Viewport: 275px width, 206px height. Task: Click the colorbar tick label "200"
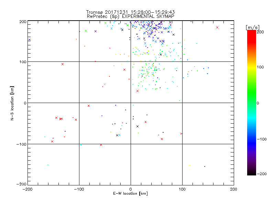pos(260,32)
